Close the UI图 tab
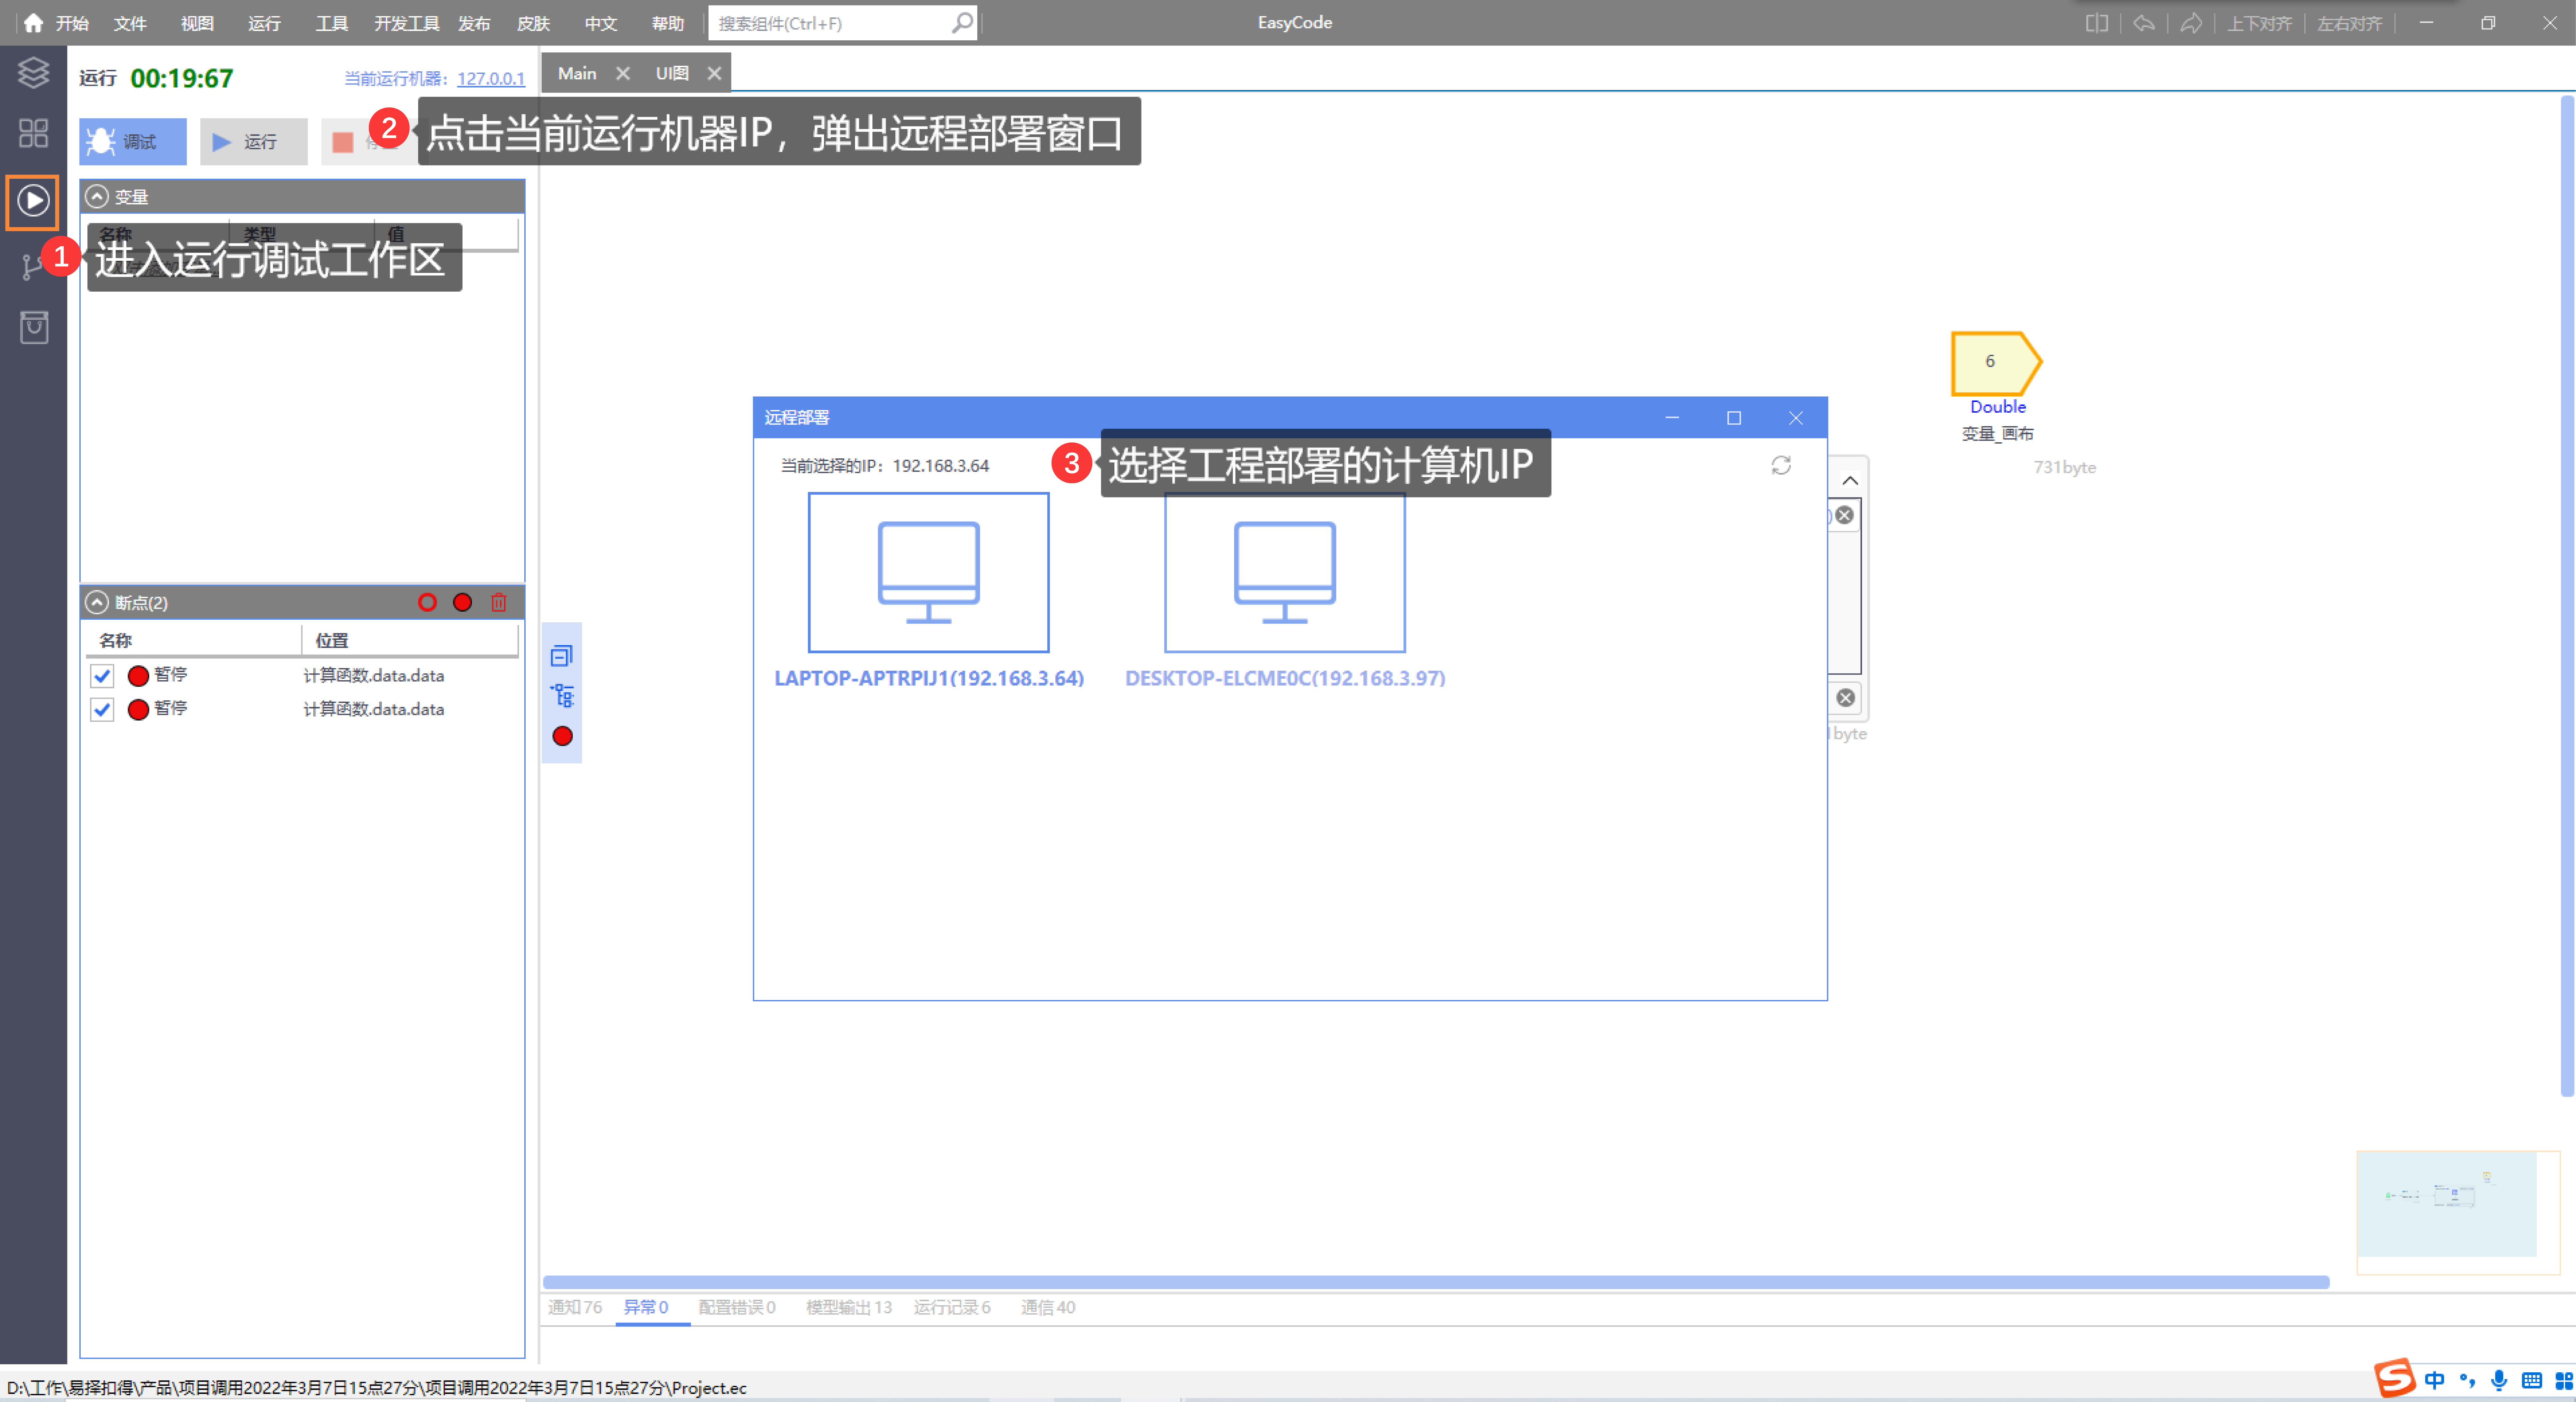The height and width of the screenshot is (1402, 2576). 714,73
